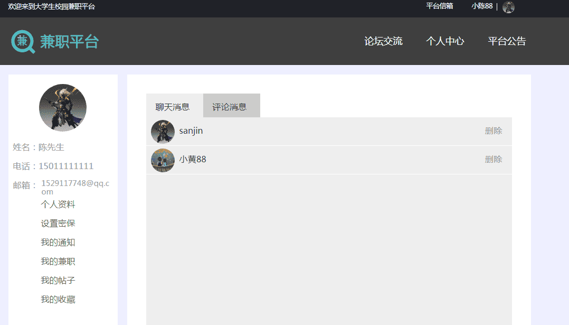Open sanjin's chat avatar
569x325 pixels.
(163, 132)
